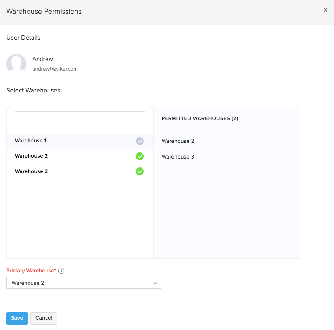This screenshot has width=334, height=330.
Task: Click Warehouse 2 under Permitted Warehouses
Action: (178, 141)
